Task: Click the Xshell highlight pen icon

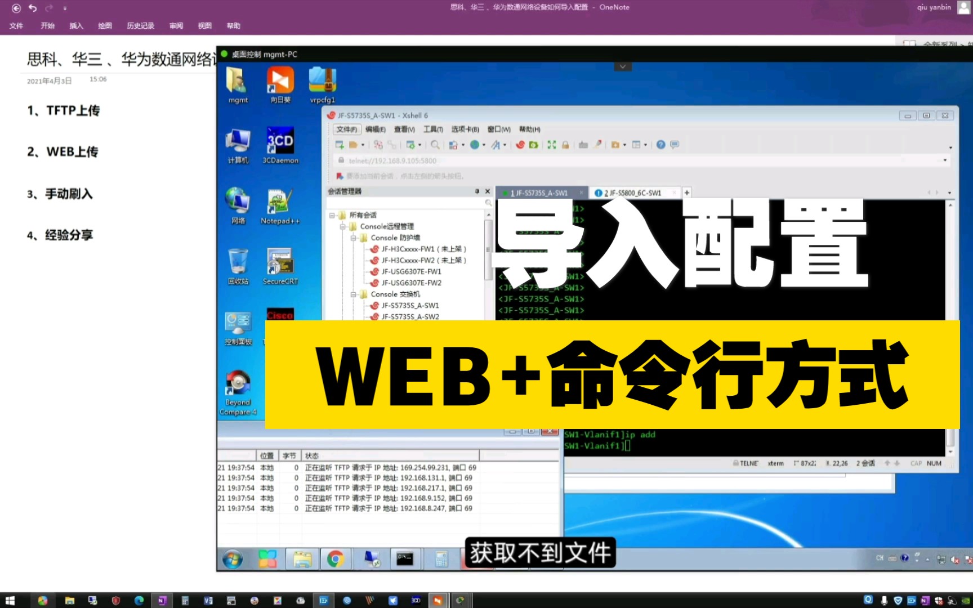Action: coord(598,145)
